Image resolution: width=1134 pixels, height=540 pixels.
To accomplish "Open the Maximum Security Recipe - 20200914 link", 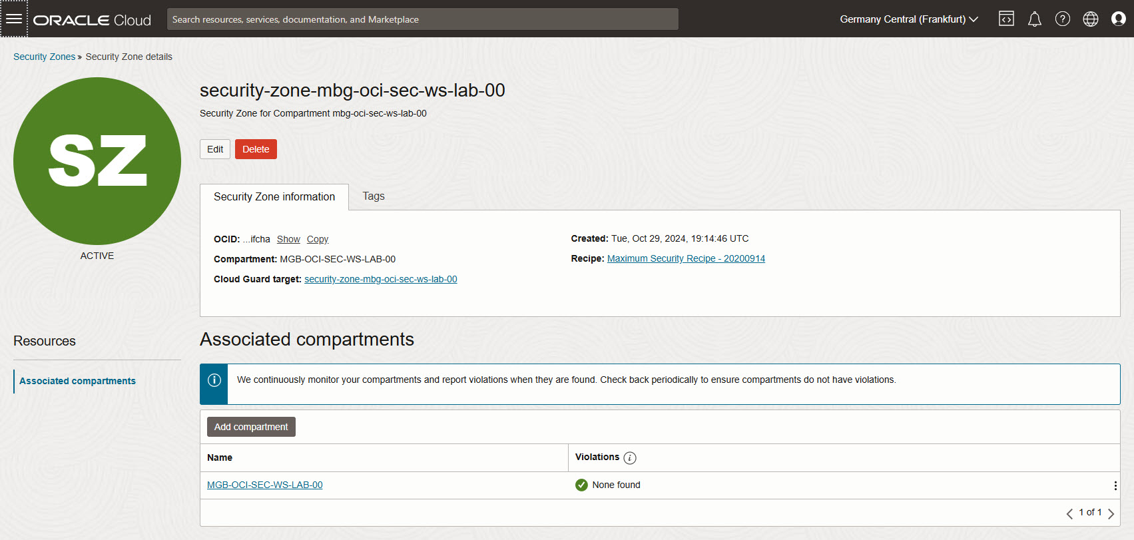I will [x=686, y=258].
